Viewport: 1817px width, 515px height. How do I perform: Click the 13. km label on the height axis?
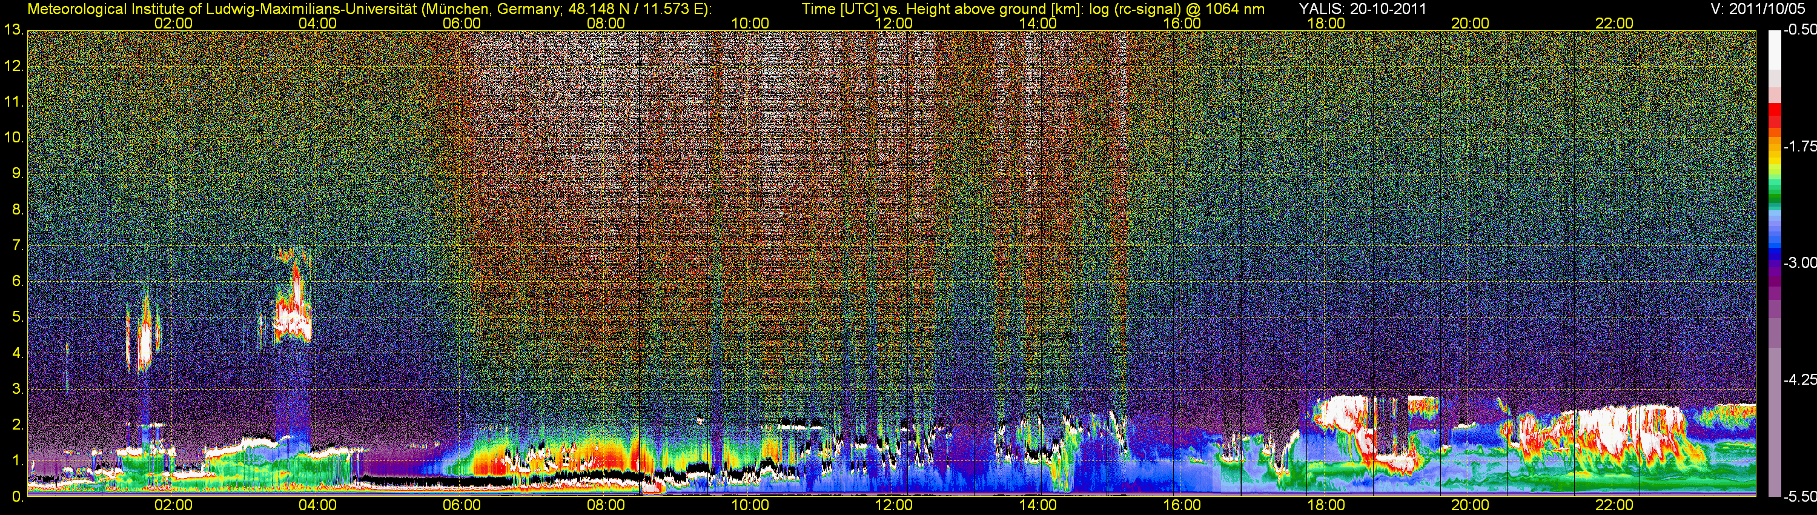(14, 30)
